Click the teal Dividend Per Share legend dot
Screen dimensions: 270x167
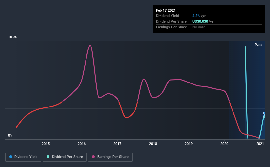48,157
